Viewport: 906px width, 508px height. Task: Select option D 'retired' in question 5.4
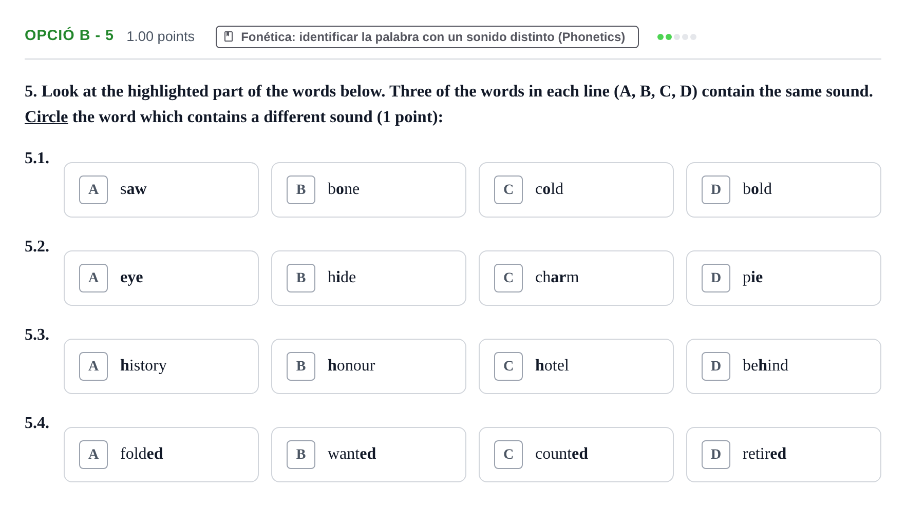pyautogui.click(x=784, y=455)
